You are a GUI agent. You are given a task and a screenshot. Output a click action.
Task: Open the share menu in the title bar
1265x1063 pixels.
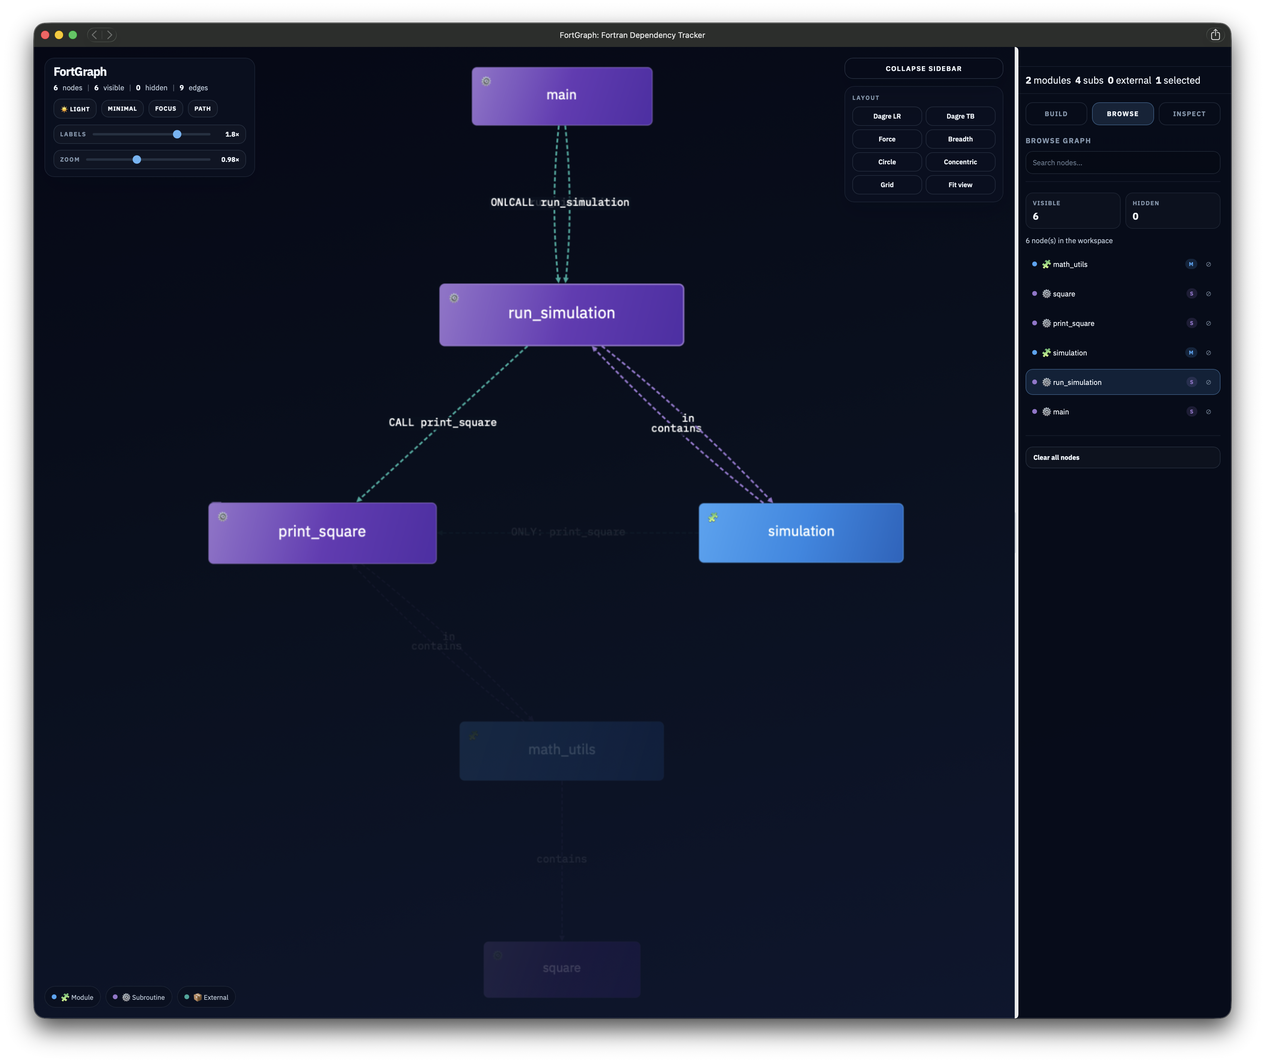[1215, 35]
